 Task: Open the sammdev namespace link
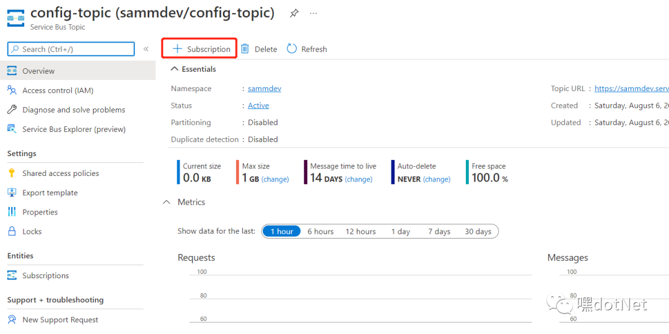click(x=265, y=89)
